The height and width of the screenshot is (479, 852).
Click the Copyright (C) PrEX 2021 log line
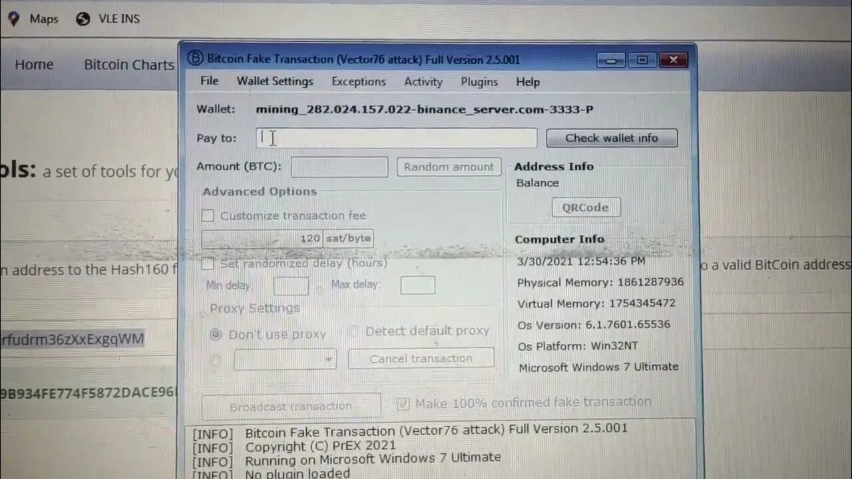pyautogui.click(x=320, y=446)
